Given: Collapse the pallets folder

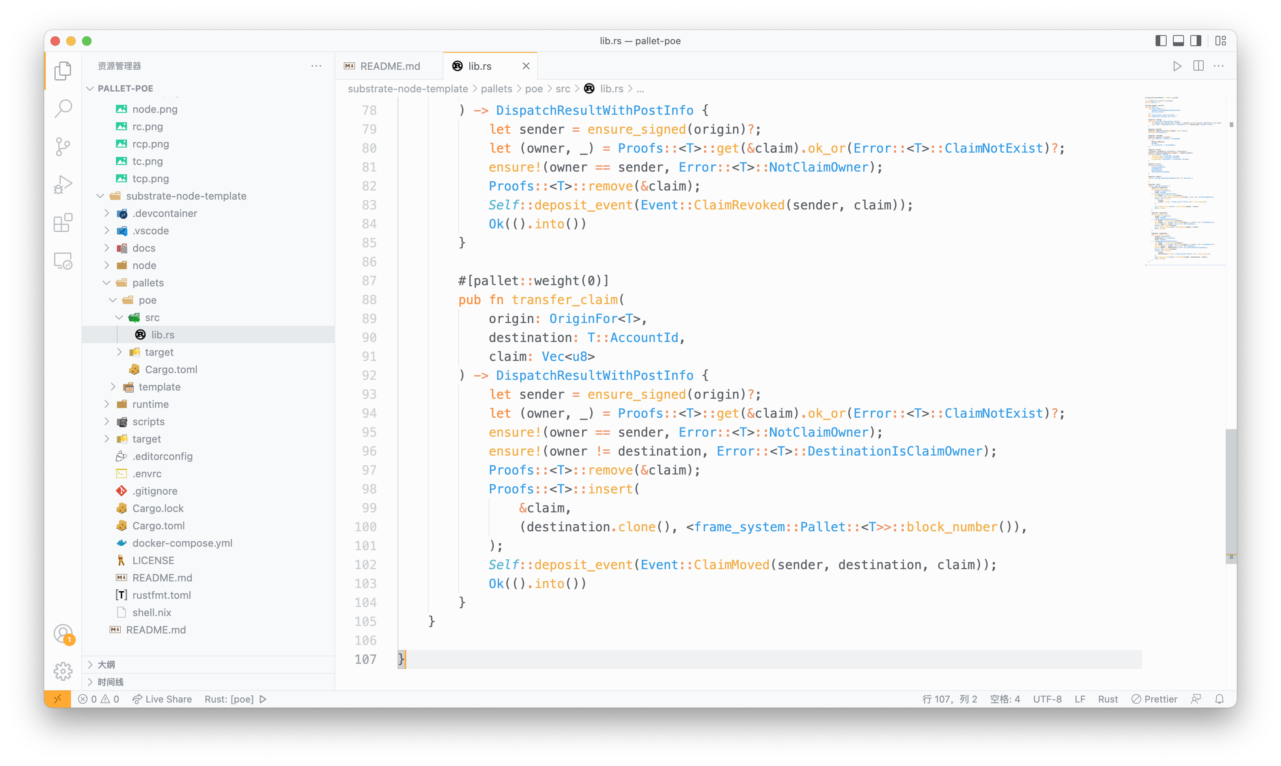Looking at the screenshot, I should click(x=148, y=282).
